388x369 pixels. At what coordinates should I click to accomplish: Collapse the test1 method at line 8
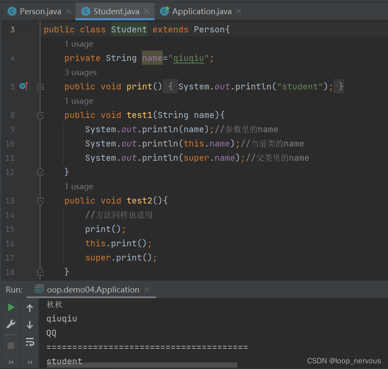click(x=40, y=115)
